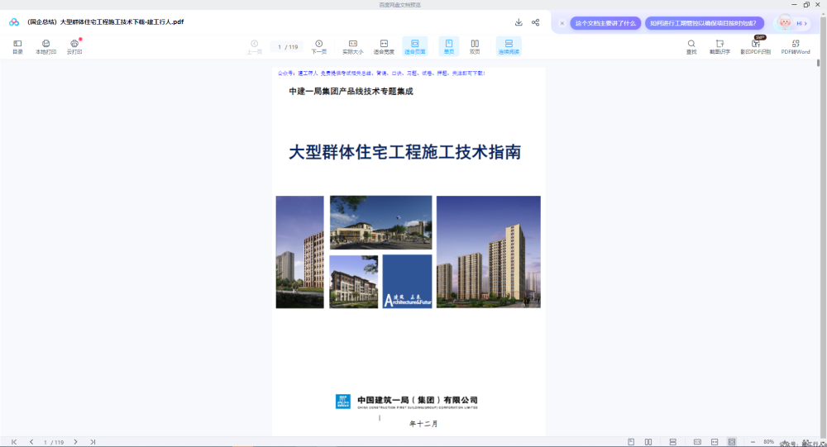Click the tall right-side residential towers image

tap(489, 252)
